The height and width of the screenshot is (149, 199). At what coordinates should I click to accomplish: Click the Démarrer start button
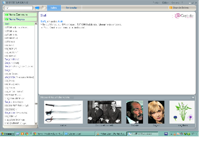[x=7, y=134]
